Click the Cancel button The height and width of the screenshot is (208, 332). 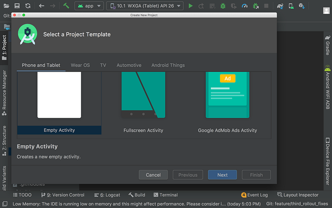pos(153,175)
